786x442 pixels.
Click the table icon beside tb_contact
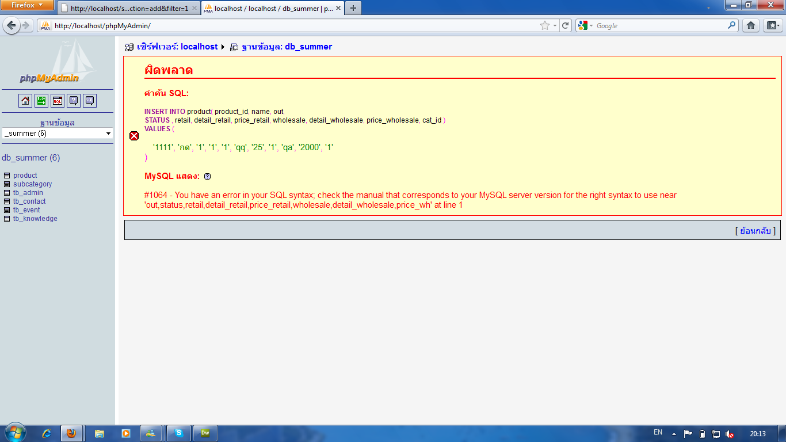point(7,201)
